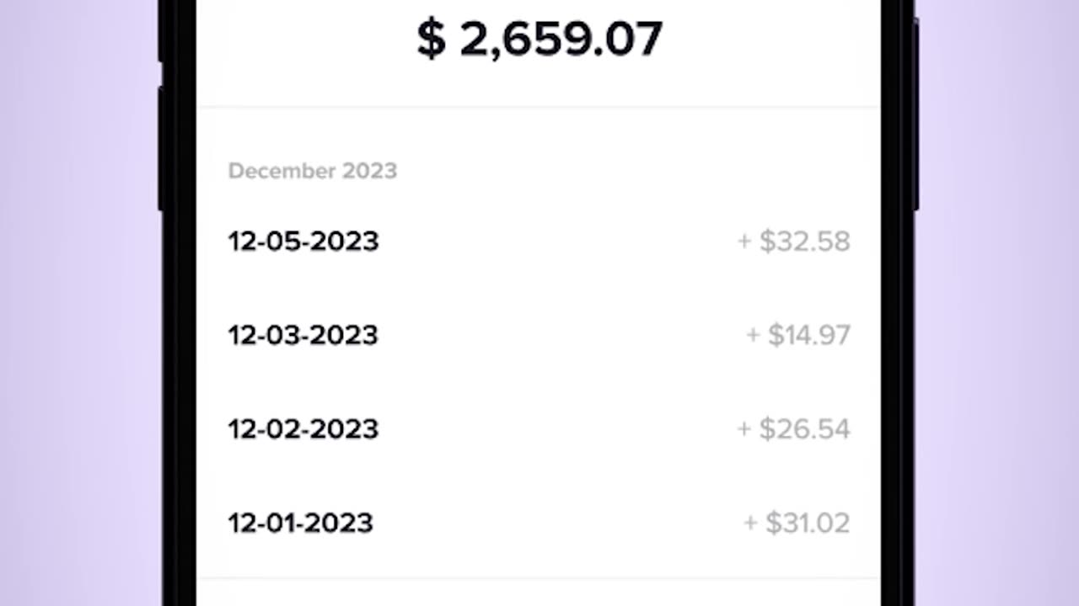
Task: Open the 12-05-2023 entry date
Action: coord(303,242)
